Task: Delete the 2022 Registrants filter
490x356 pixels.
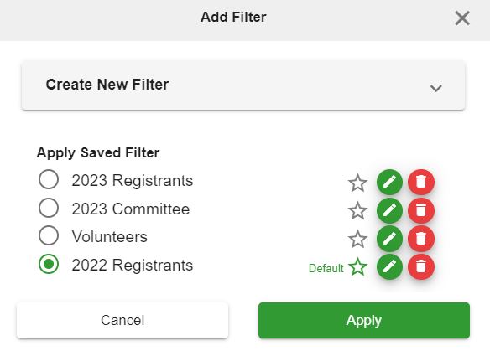Action: point(421,266)
